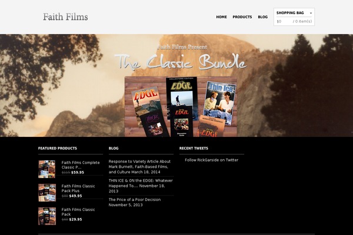Open the $29.95 Classic Pack thumbnail
353x235 pixels.
point(47,216)
